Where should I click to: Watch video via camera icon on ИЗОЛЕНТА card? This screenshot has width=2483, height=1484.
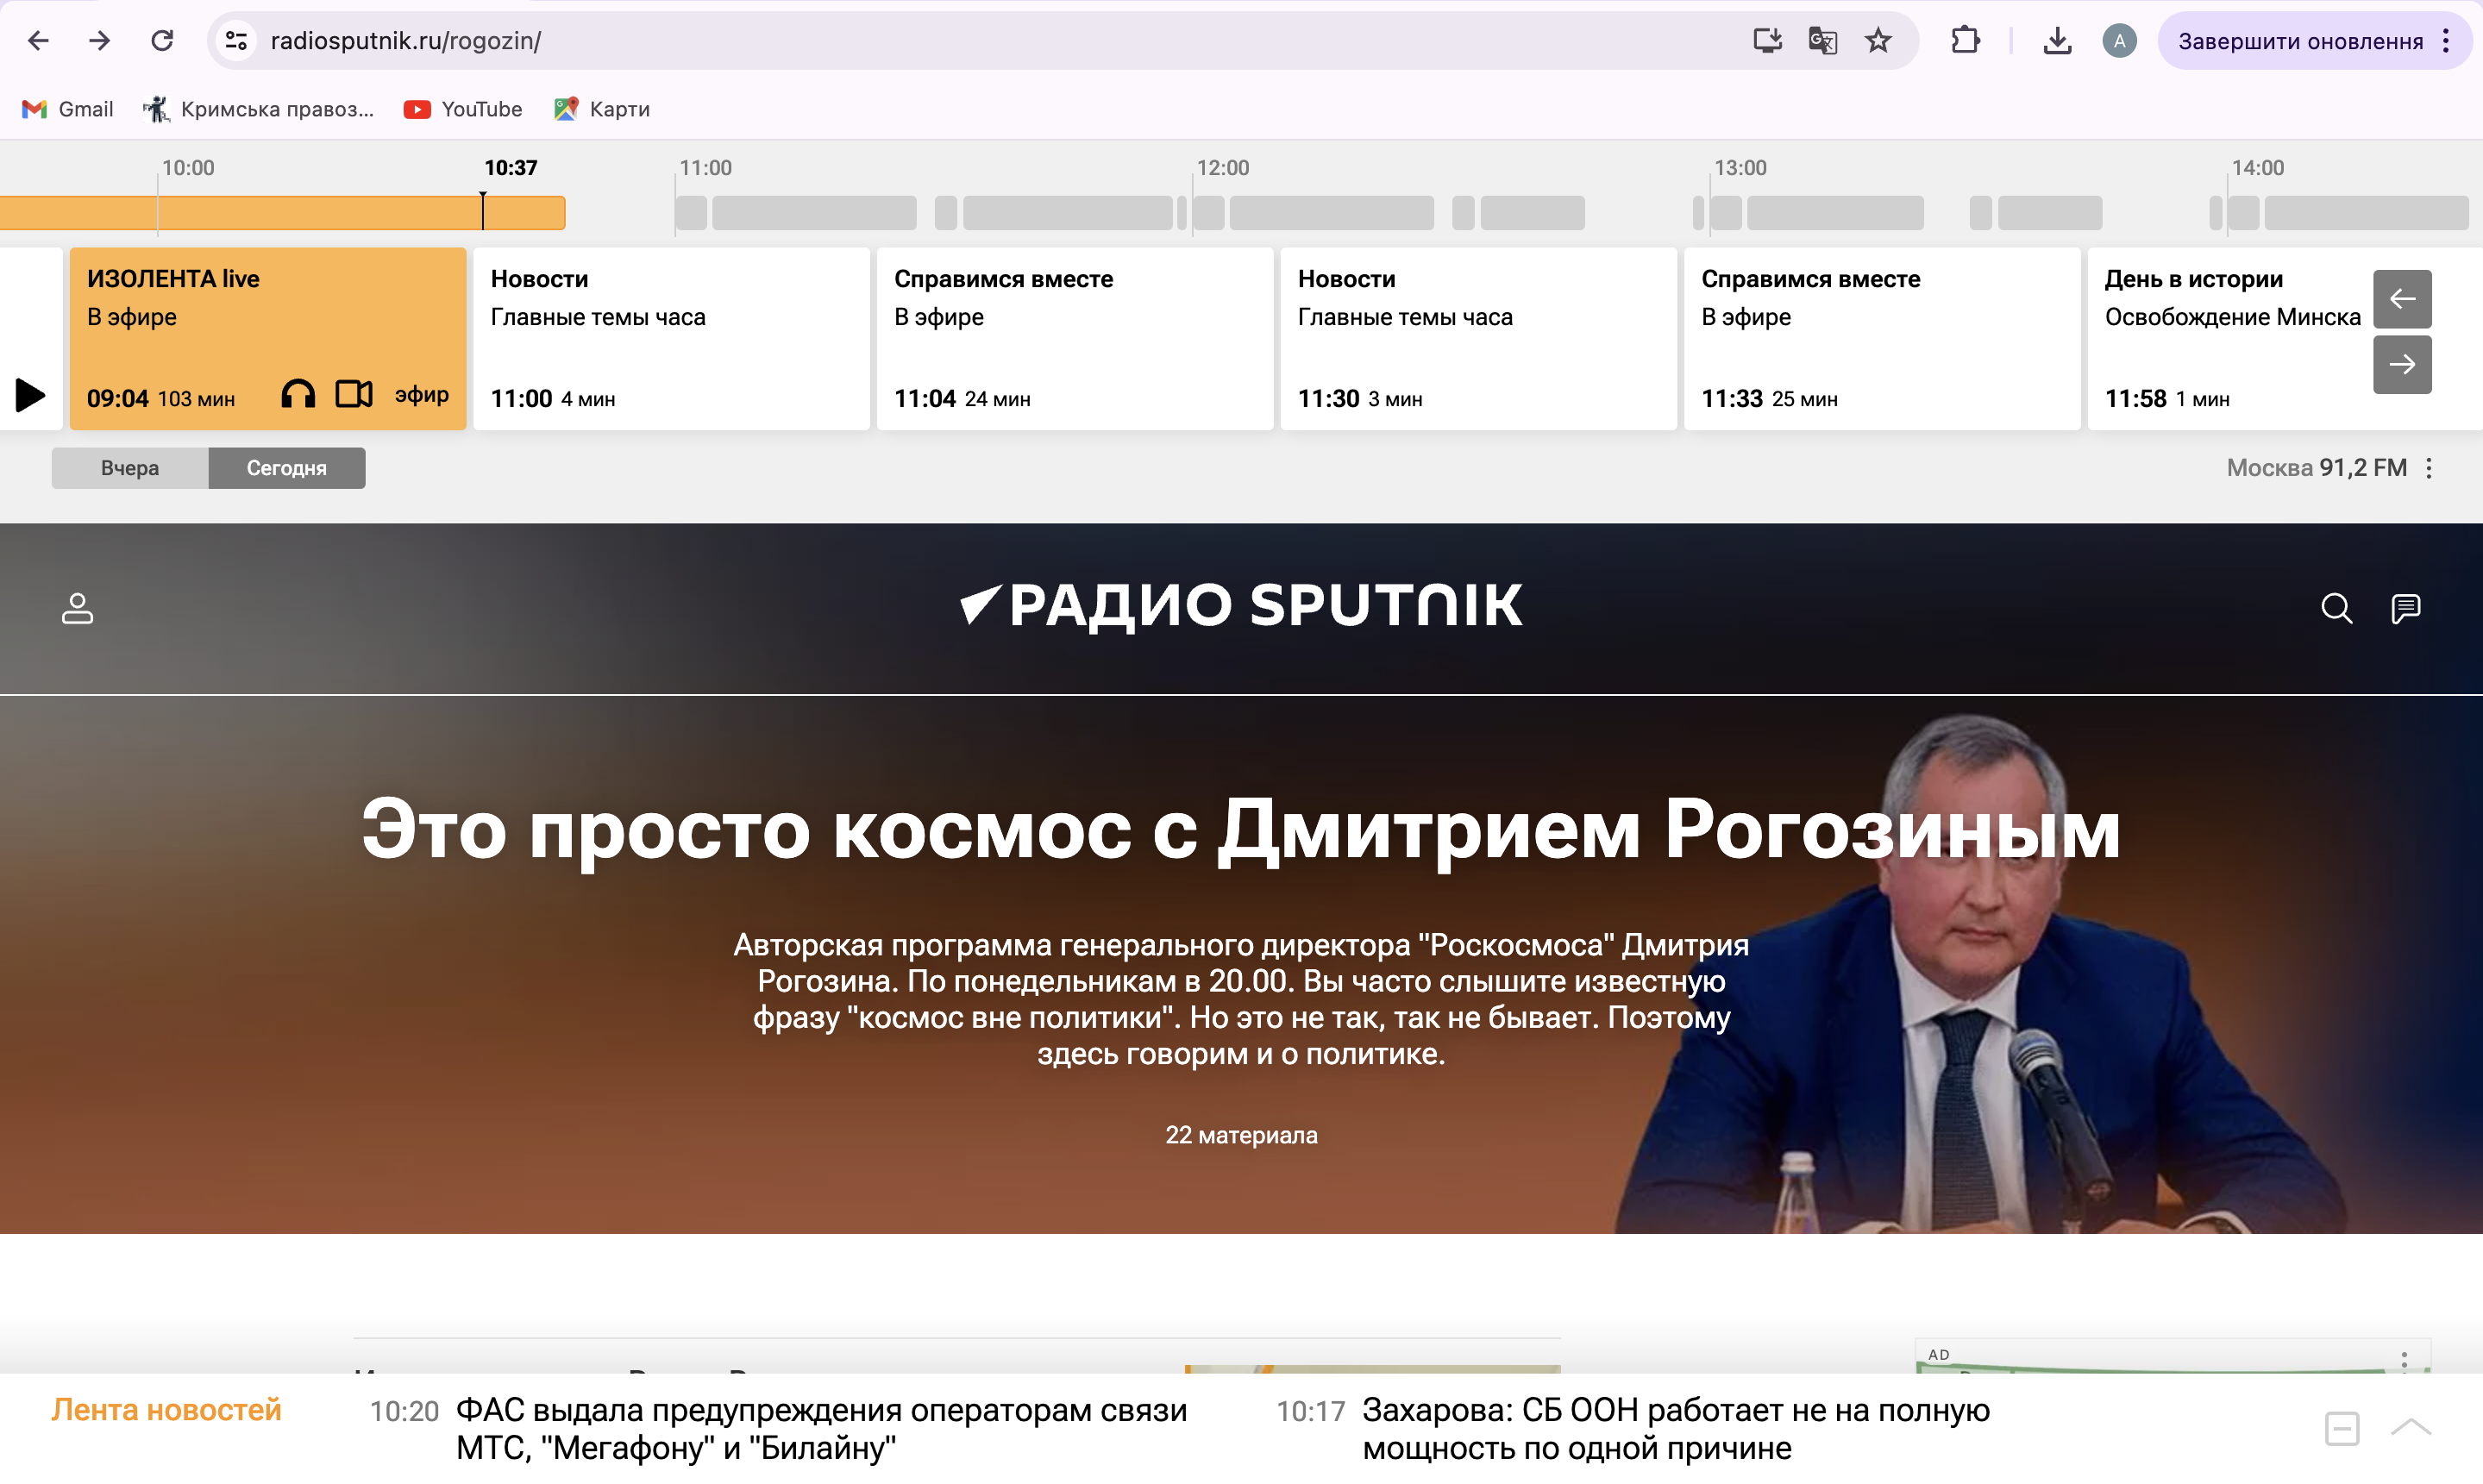(x=353, y=394)
